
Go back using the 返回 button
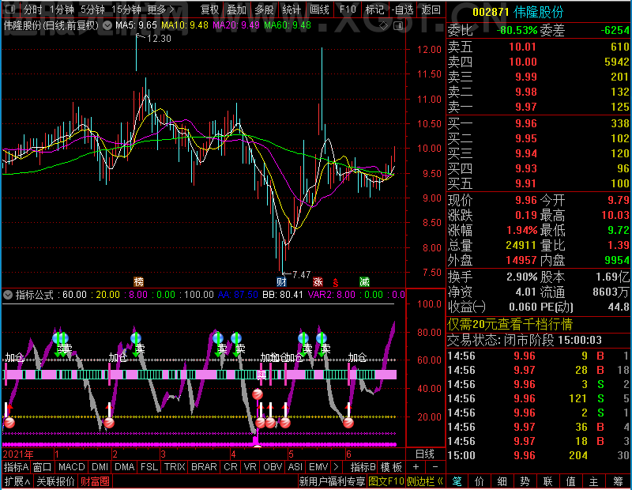[431, 9]
